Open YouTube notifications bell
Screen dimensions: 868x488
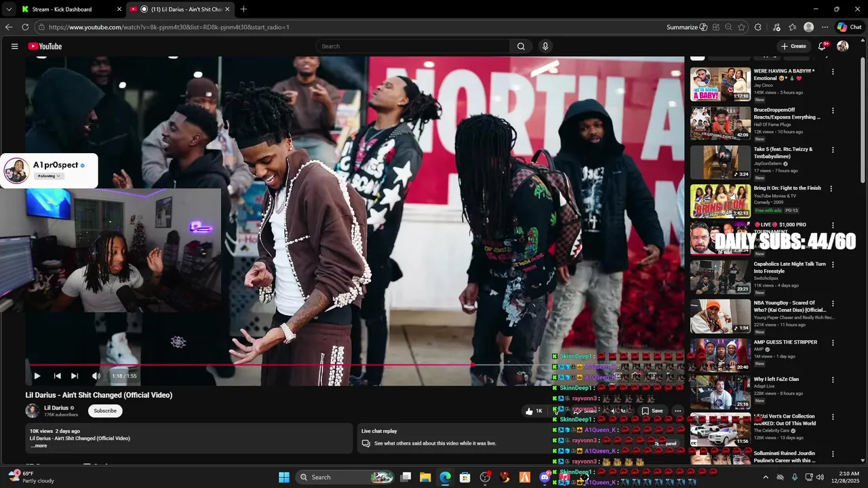click(822, 46)
